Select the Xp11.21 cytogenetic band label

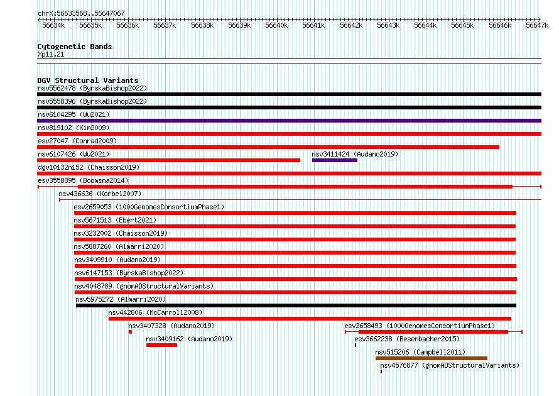click(51, 54)
